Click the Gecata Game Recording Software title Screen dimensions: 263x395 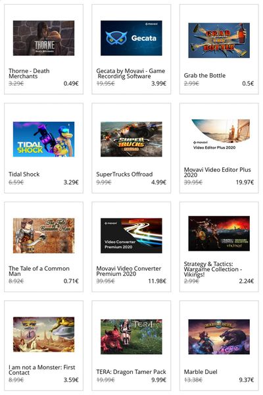coord(131,73)
